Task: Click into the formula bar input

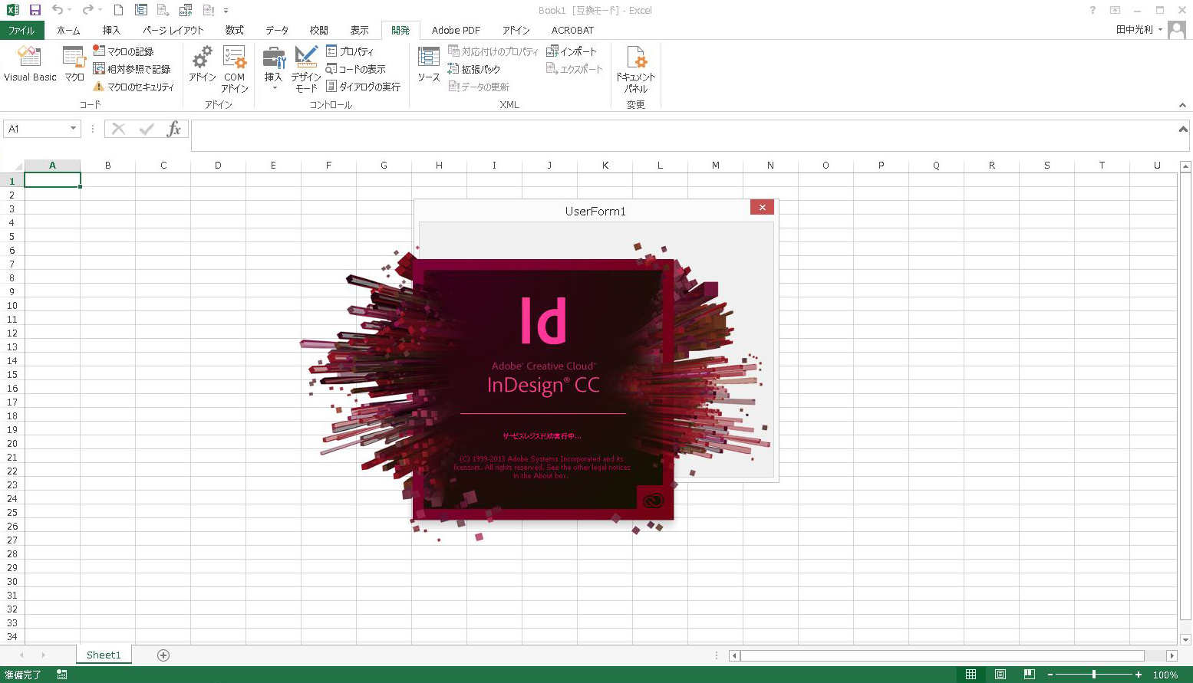Action: pyautogui.click(x=683, y=135)
